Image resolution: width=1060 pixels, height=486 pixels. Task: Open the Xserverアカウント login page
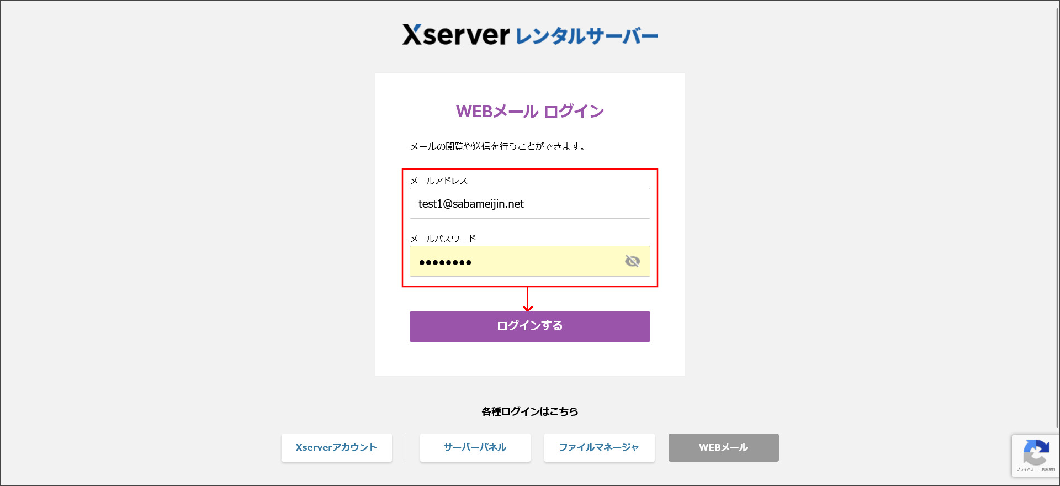336,447
